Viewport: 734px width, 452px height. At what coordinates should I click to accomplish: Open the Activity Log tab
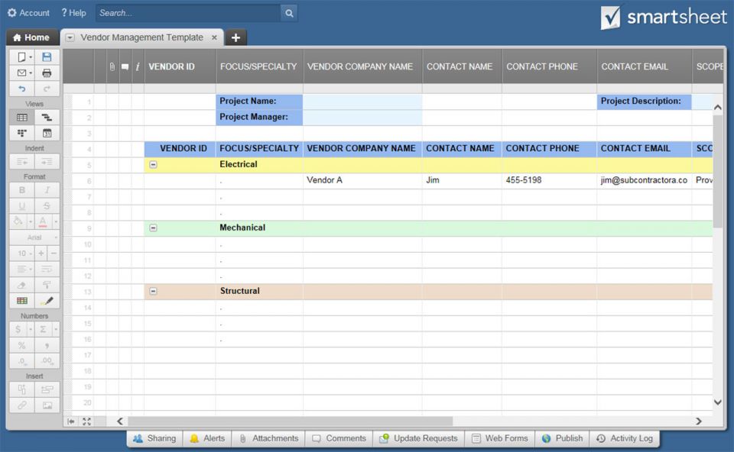click(624, 438)
